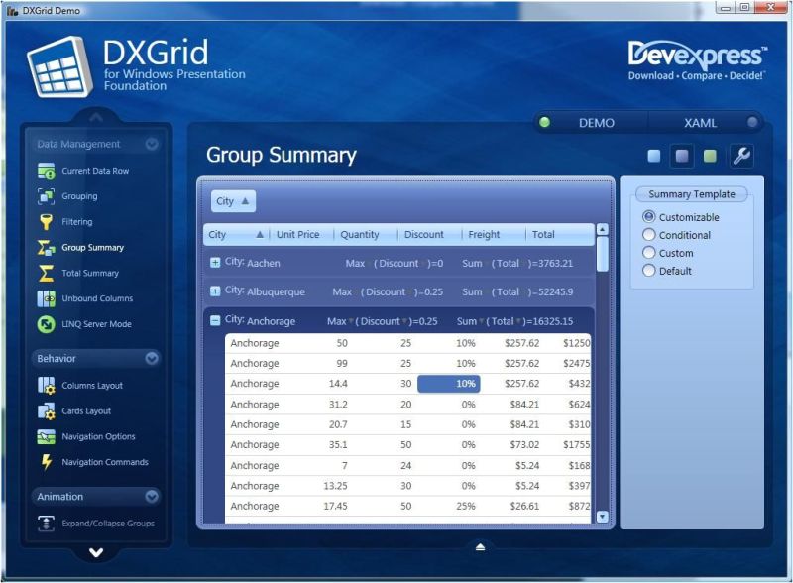793x583 pixels.
Task: Click the grid scrollbar down arrow
Action: [602, 517]
